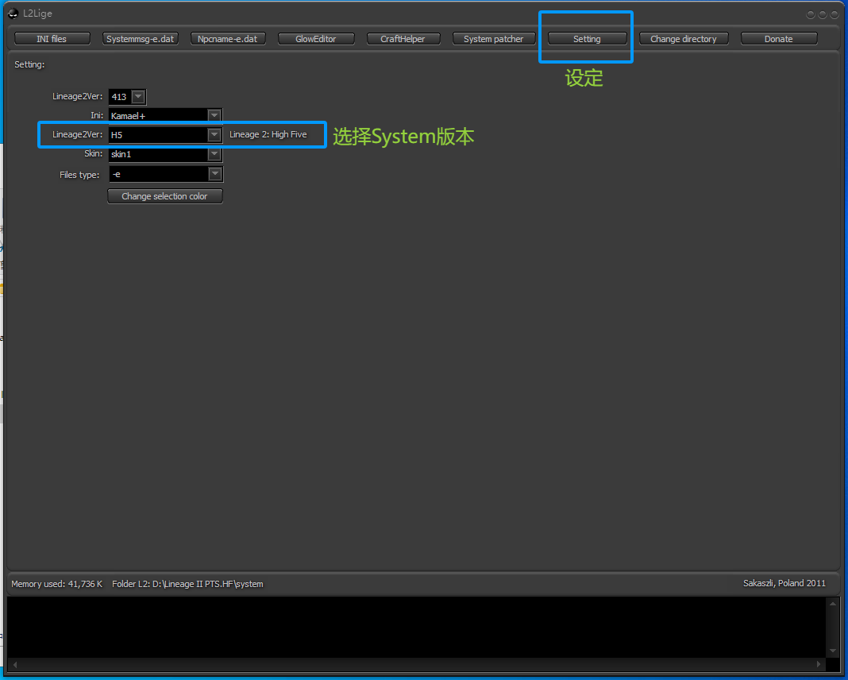This screenshot has width=848, height=680.
Task: Click the Donate button
Action: pyautogui.click(x=778, y=39)
